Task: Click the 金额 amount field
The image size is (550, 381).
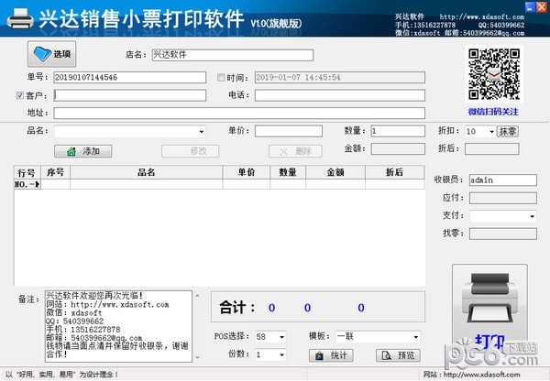Action: [x=398, y=149]
